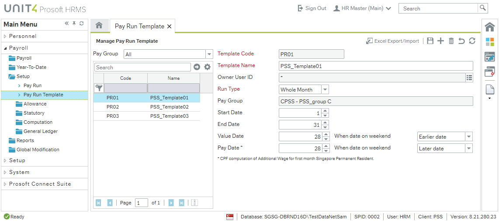Close the Pay Run Template tab

(169, 27)
